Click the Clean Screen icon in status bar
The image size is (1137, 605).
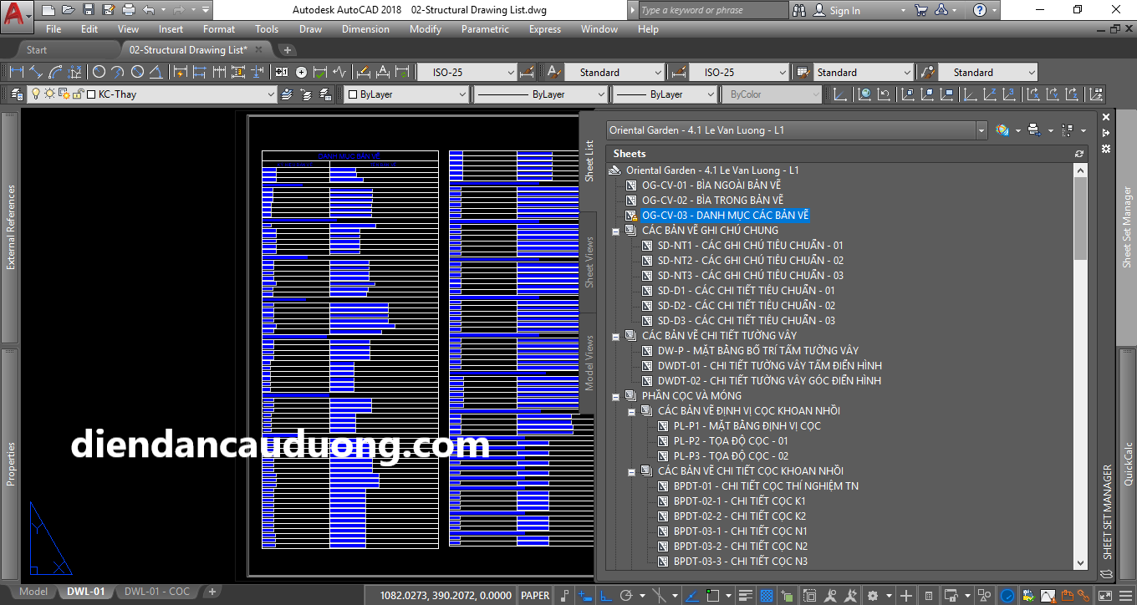coord(1107,595)
